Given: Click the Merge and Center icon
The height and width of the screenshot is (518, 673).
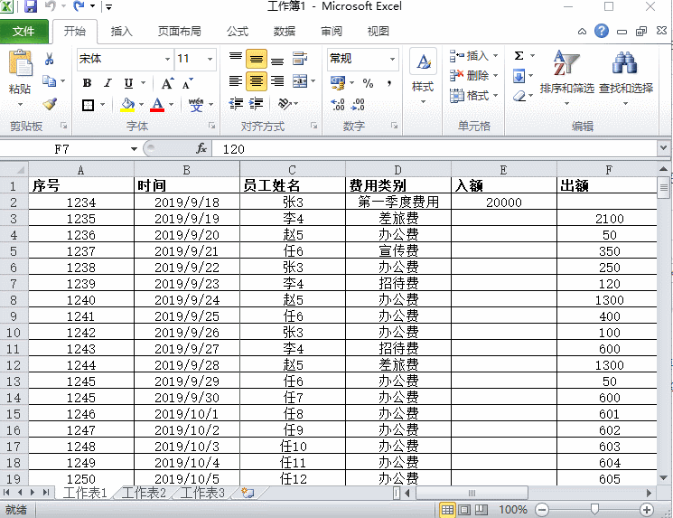Looking at the screenshot, I should pyautogui.click(x=300, y=80).
